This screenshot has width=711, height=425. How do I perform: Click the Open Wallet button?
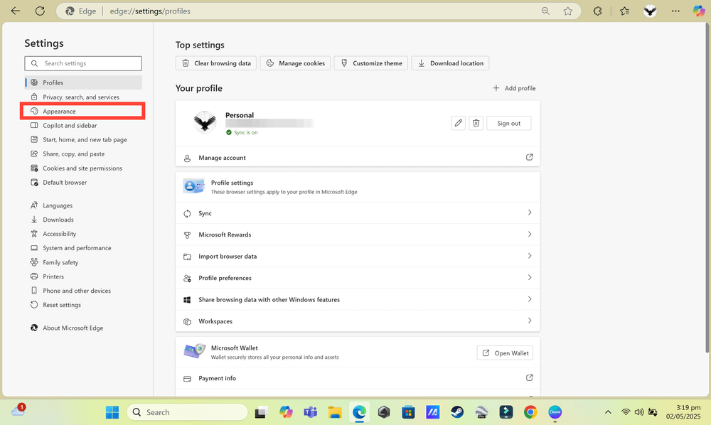(505, 353)
